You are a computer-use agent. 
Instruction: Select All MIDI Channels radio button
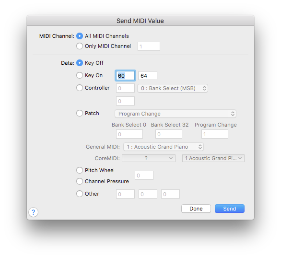[80, 36]
